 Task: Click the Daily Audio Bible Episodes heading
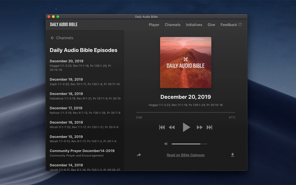pos(84,50)
